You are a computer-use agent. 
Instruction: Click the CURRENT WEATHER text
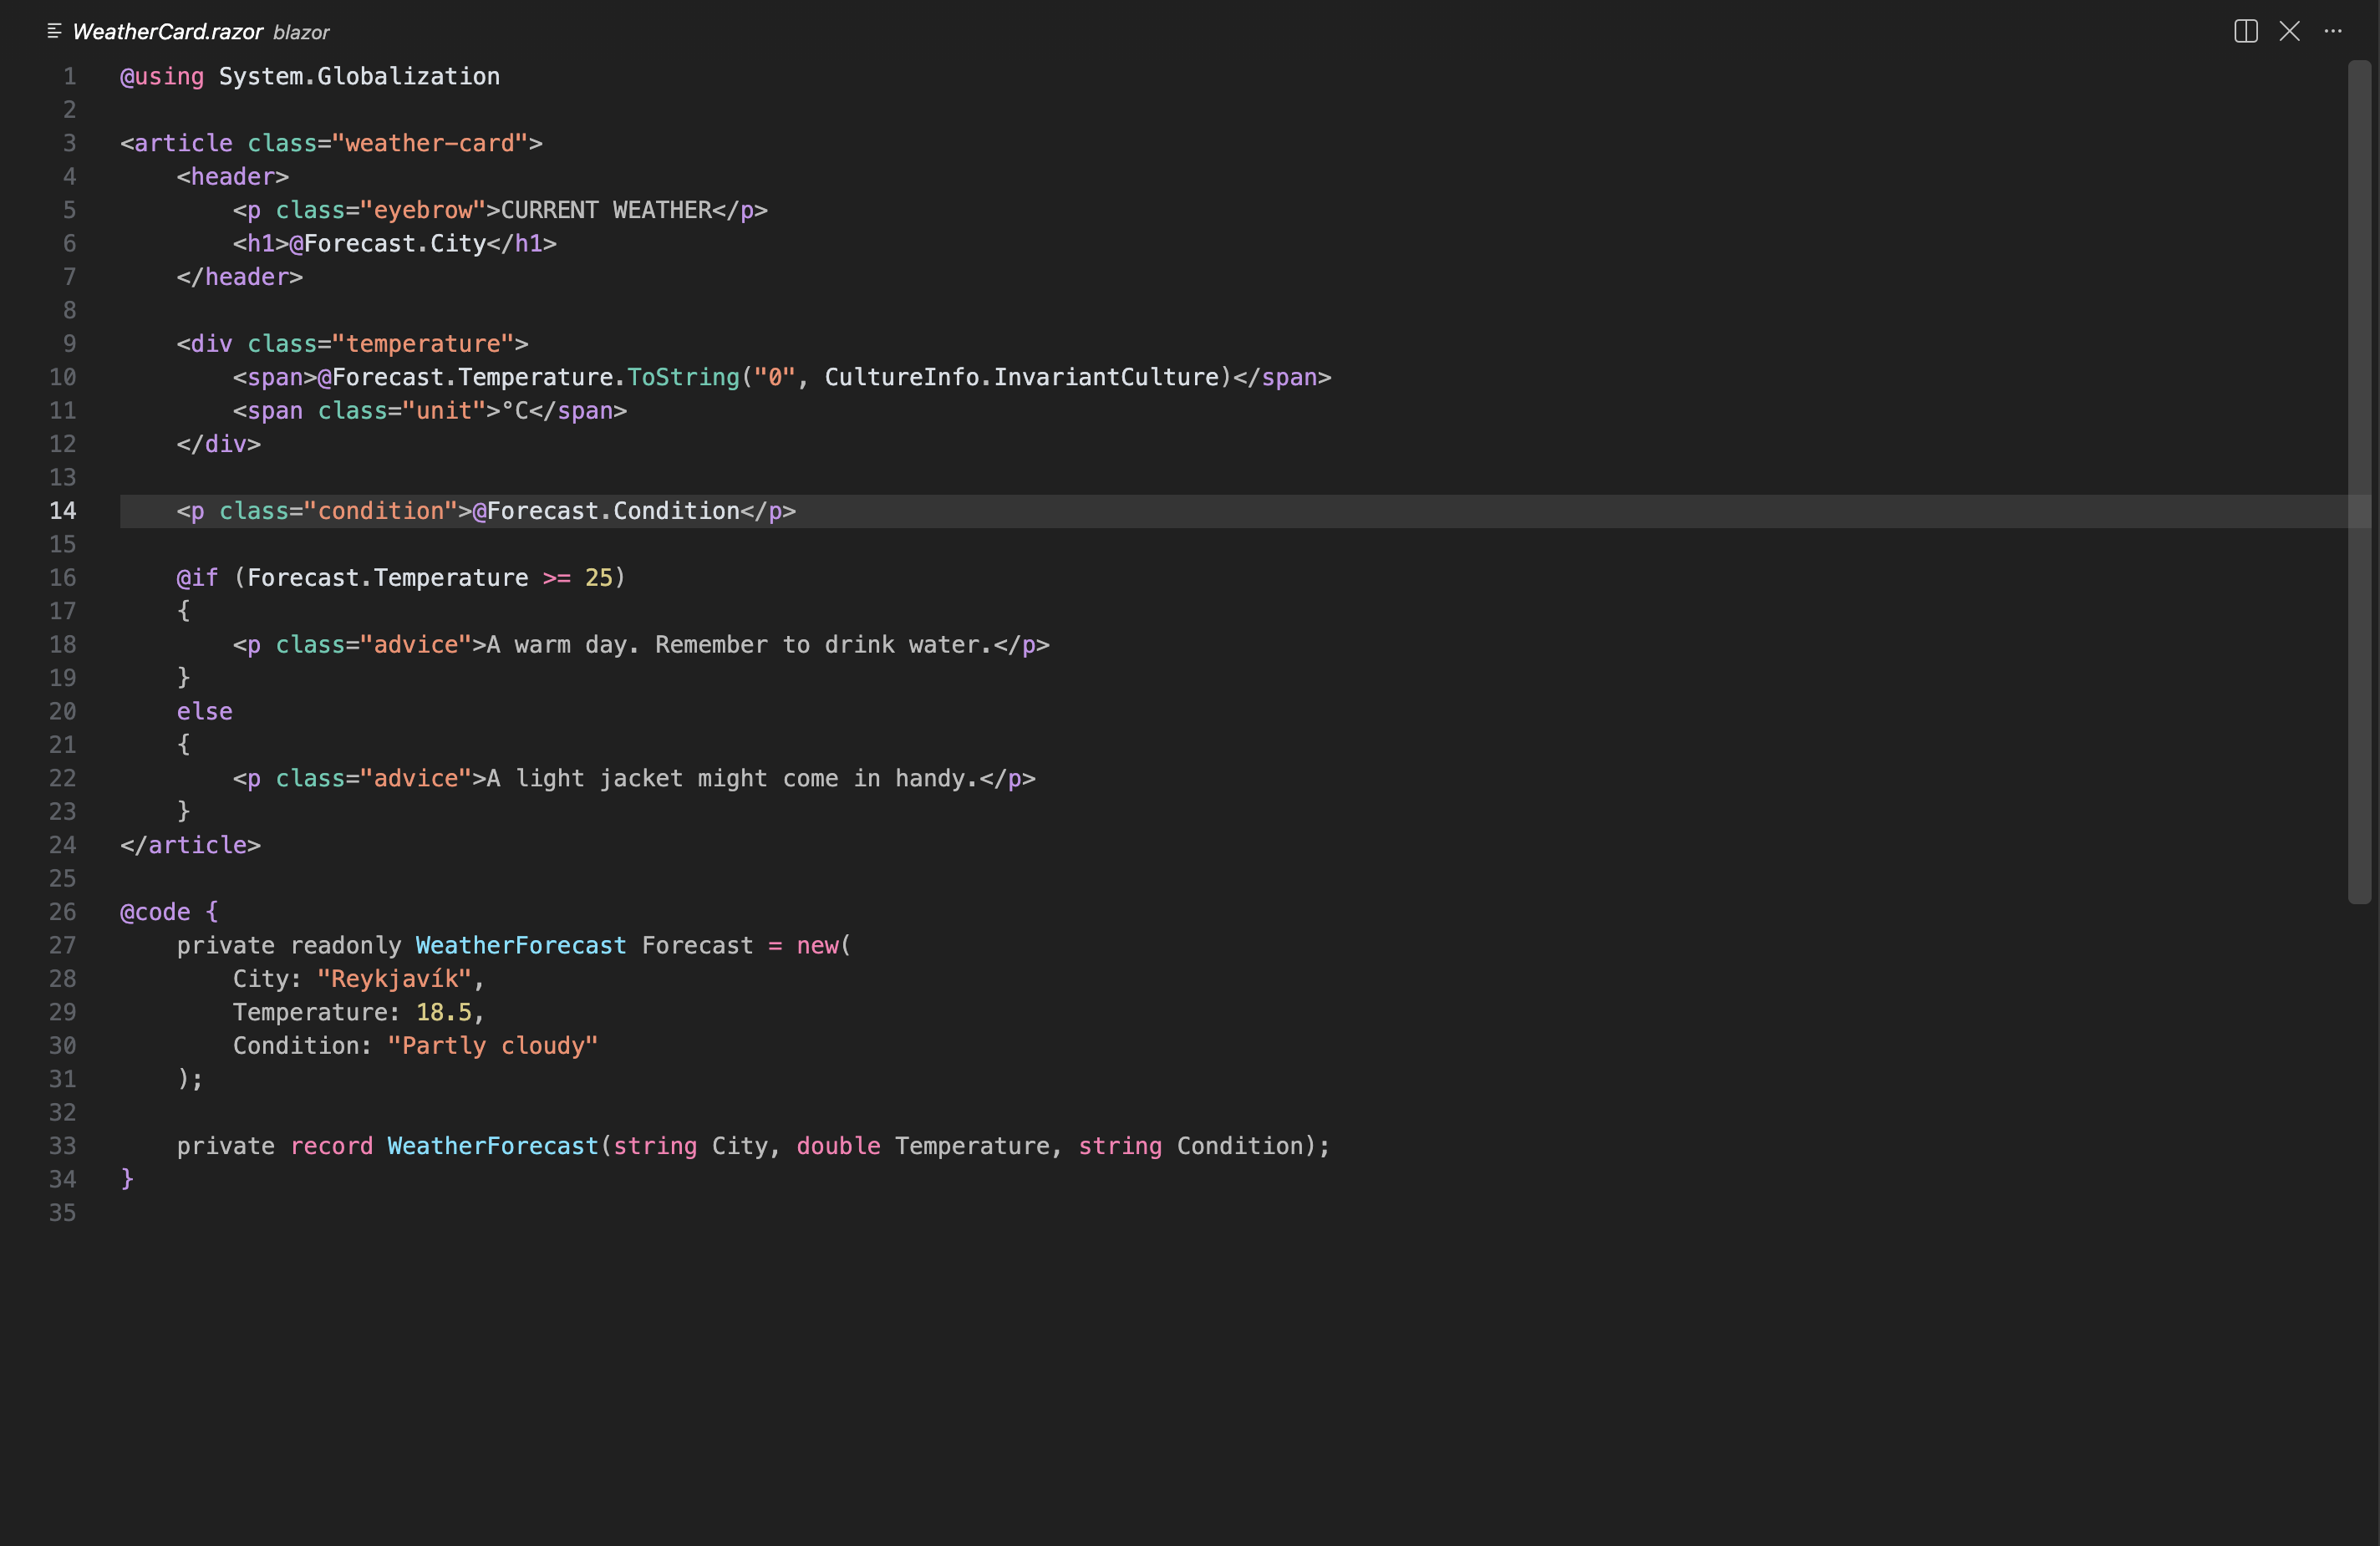[x=606, y=210]
